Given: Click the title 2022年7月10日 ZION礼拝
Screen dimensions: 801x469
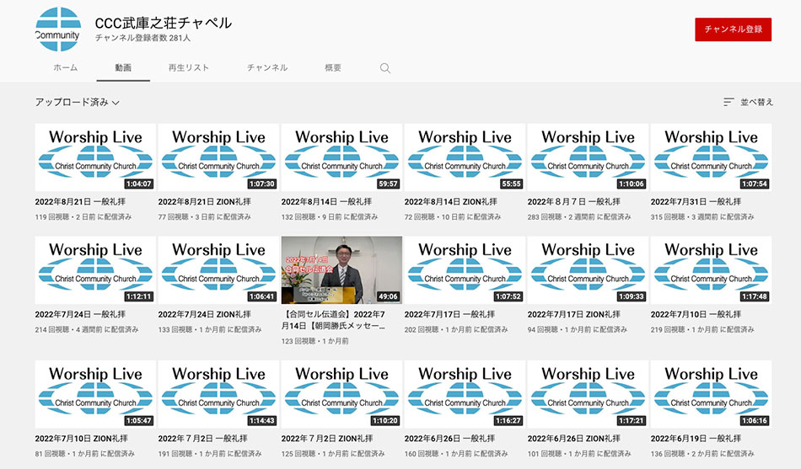Looking at the screenshot, I should [x=81, y=439].
